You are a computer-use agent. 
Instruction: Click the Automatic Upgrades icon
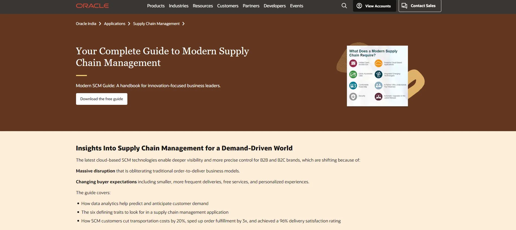click(x=379, y=97)
